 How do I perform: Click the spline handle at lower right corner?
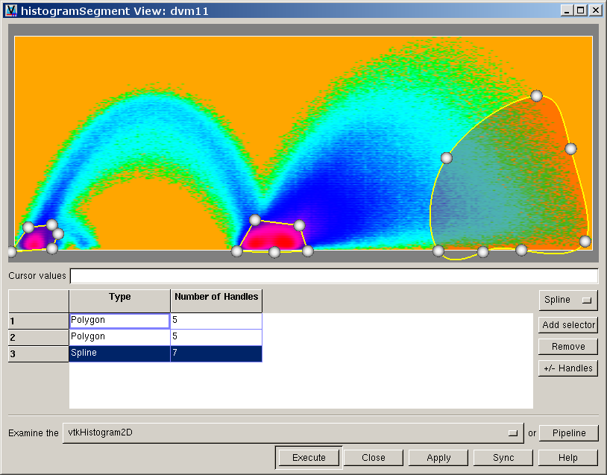coord(585,242)
